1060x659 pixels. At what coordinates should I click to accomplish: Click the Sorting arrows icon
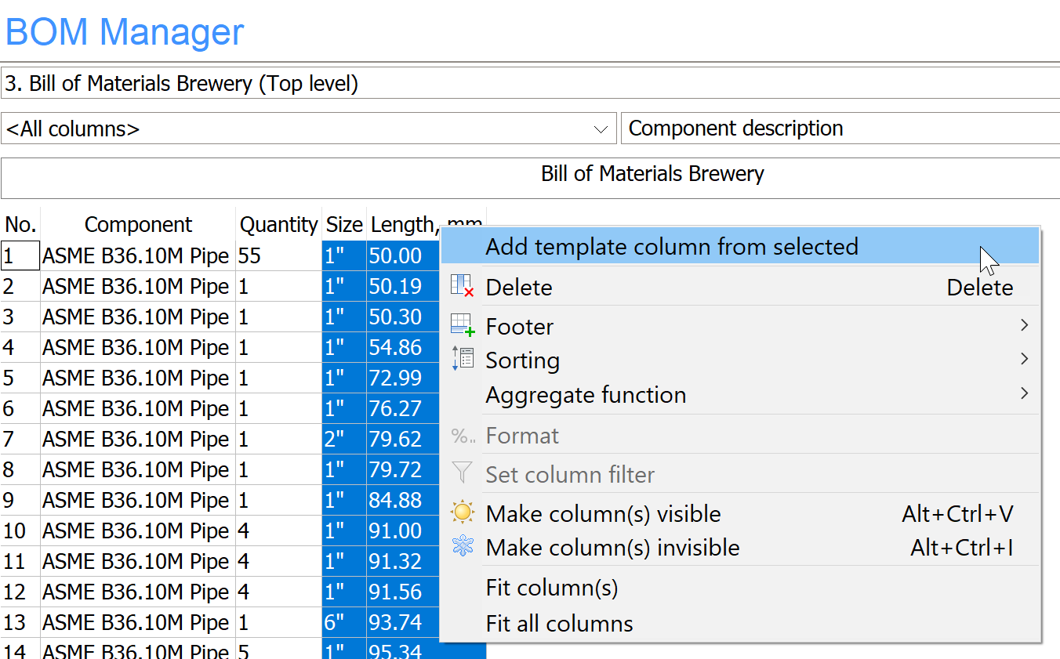point(463,360)
